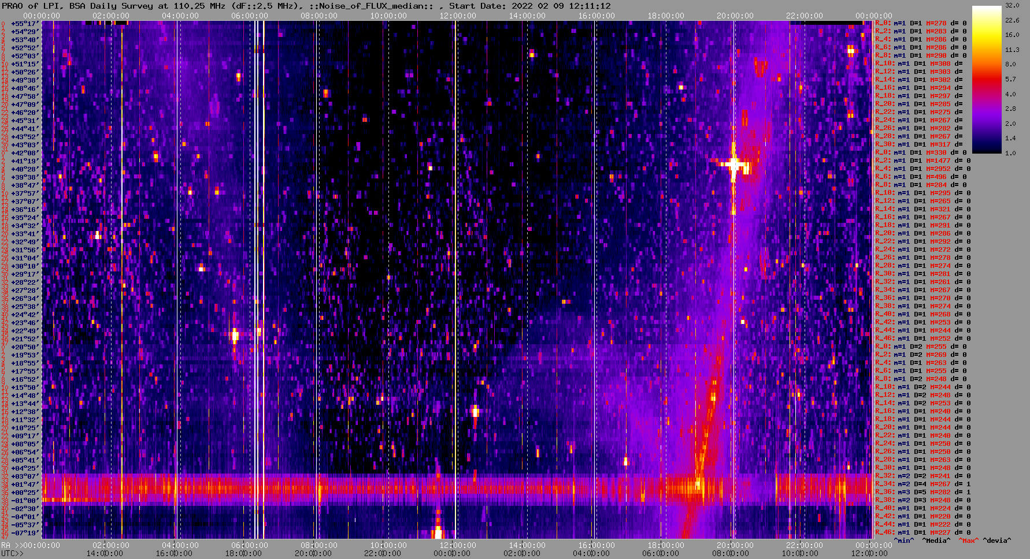The width and height of the screenshot is (1030, 559).
Task: Select the 32.0 color scale value
Action: point(1012,5)
